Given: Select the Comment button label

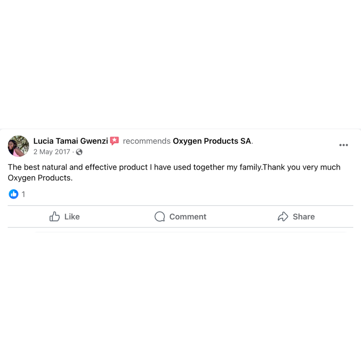Looking at the screenshot, I should (188, 217).
